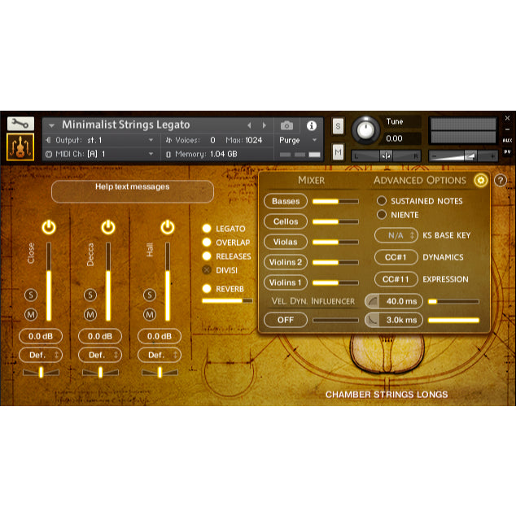Enable the NIENTE option
This screenshot has width=516, height=516.
[x=382, y=215]
